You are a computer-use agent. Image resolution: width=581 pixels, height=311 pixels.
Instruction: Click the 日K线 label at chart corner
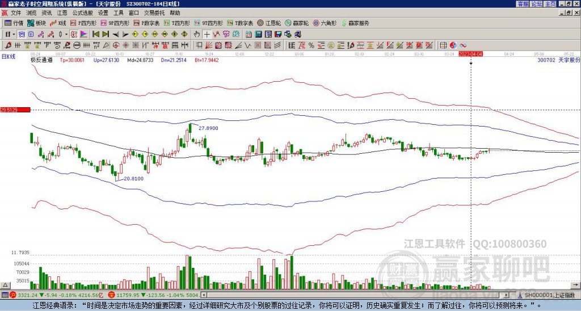(x=8, y=56)
